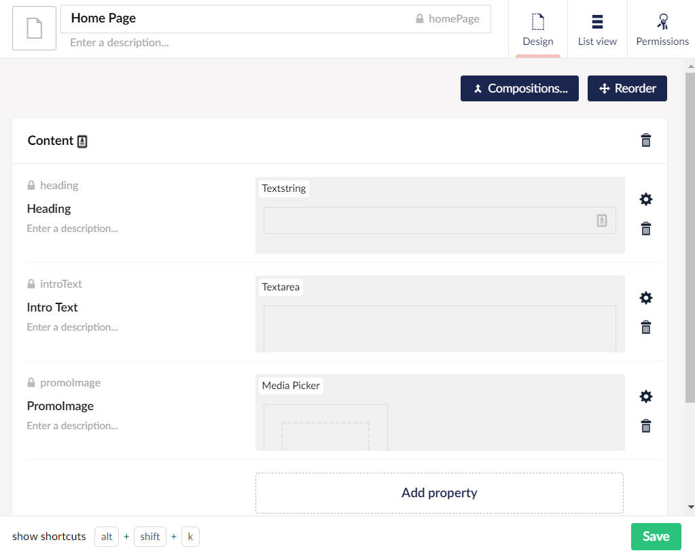
Task: Unlock the introText alias lock
Action: tap(31, 284)
